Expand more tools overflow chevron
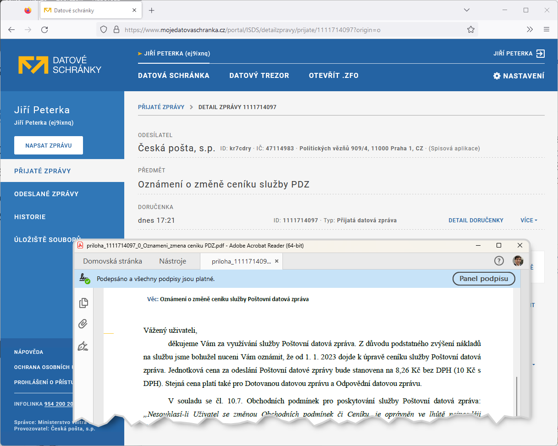 click(530, 29)
